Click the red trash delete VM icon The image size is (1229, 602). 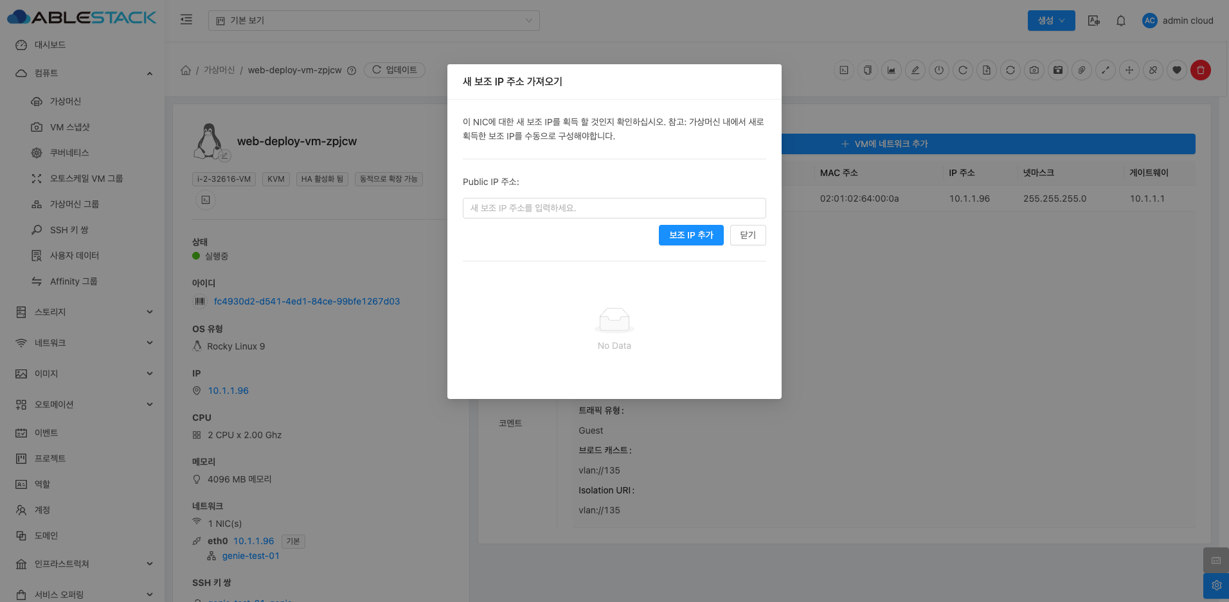(x=1200, y=70)
